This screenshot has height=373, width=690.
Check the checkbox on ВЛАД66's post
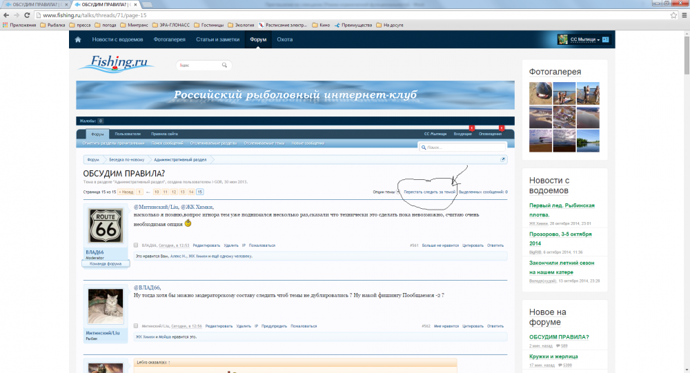(136, 245)
